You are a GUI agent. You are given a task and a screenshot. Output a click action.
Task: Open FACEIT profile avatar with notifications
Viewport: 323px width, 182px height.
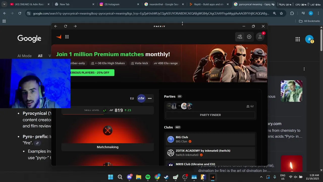[260, 37]
